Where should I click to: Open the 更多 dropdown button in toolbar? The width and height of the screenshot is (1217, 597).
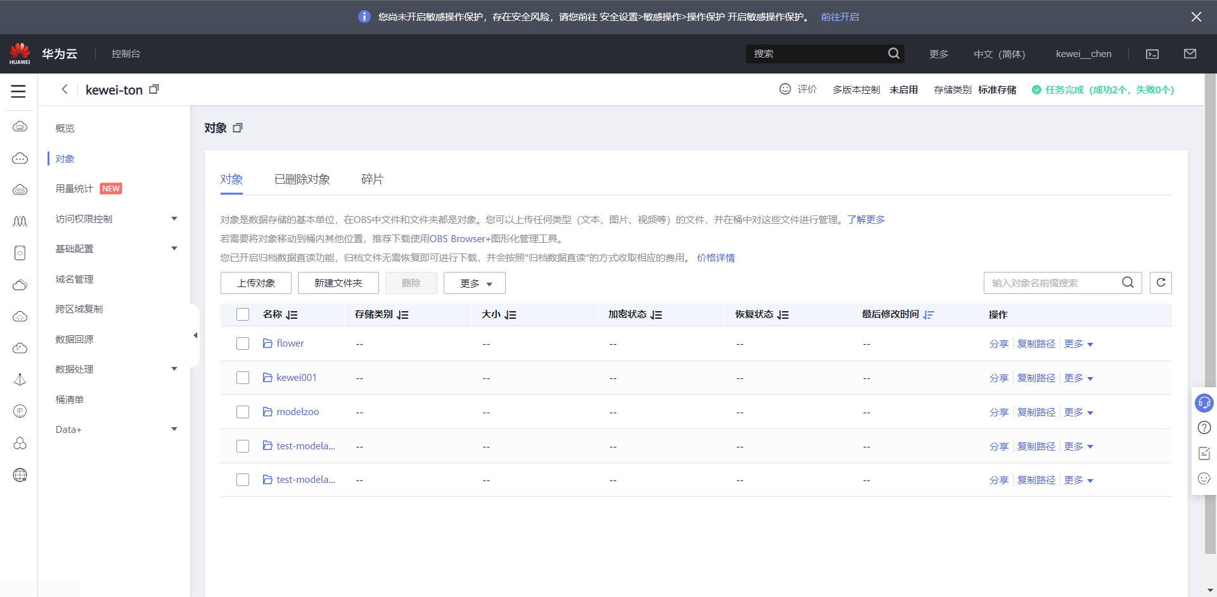tap(475, 283)
